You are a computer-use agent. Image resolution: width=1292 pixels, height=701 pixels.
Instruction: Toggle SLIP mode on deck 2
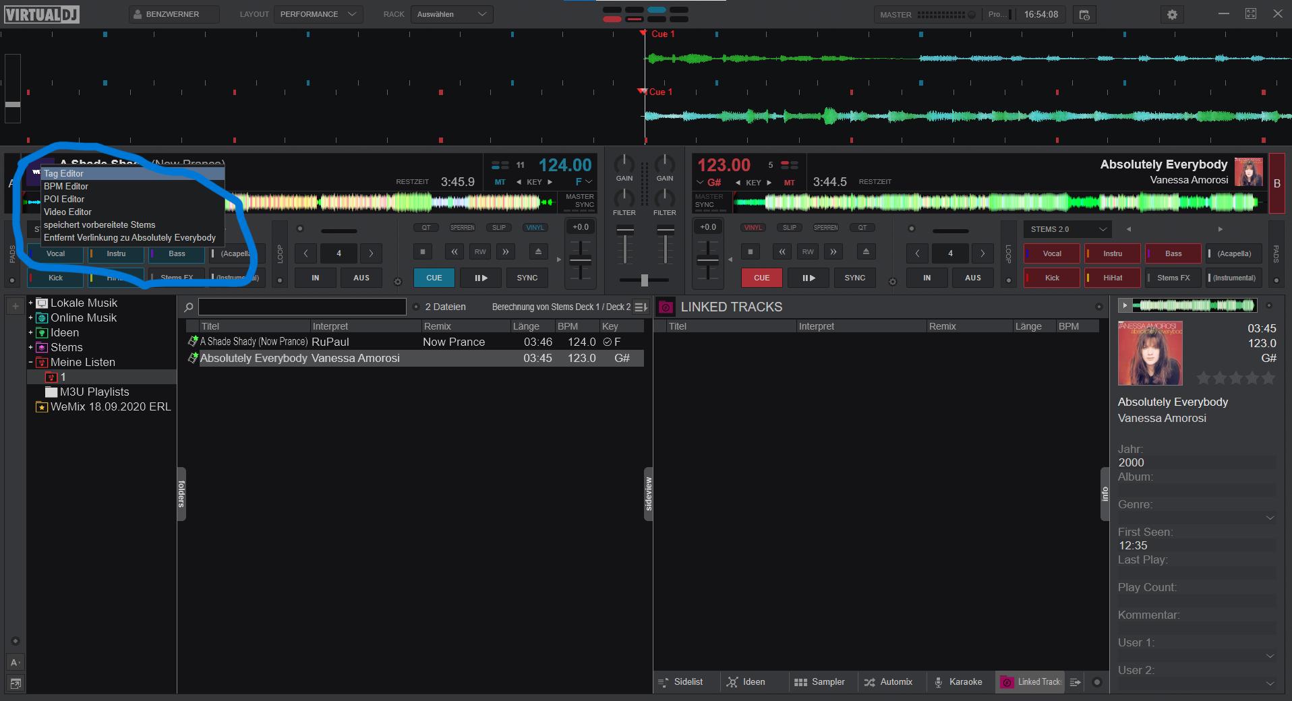(x=790, y=228)
